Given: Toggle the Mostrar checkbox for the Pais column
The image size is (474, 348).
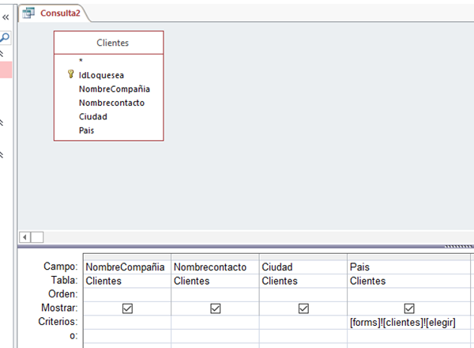Looking at the screenshot, I should pos(408,308).
